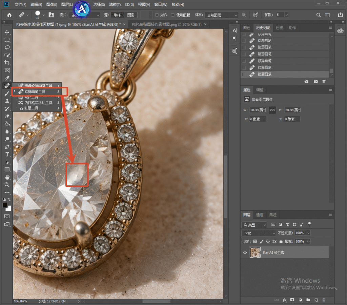This screenshot has width=347, height=305.
Task: Expand the layer blend mode 正常 dropdown
Action: click(259, 233)
